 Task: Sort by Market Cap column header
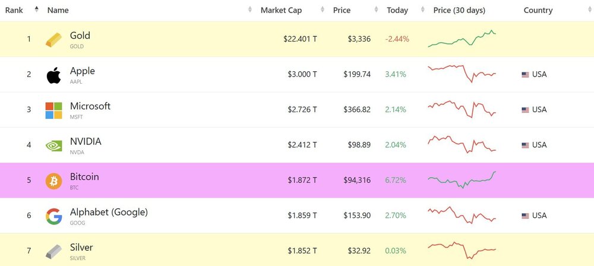coord(282,10)
